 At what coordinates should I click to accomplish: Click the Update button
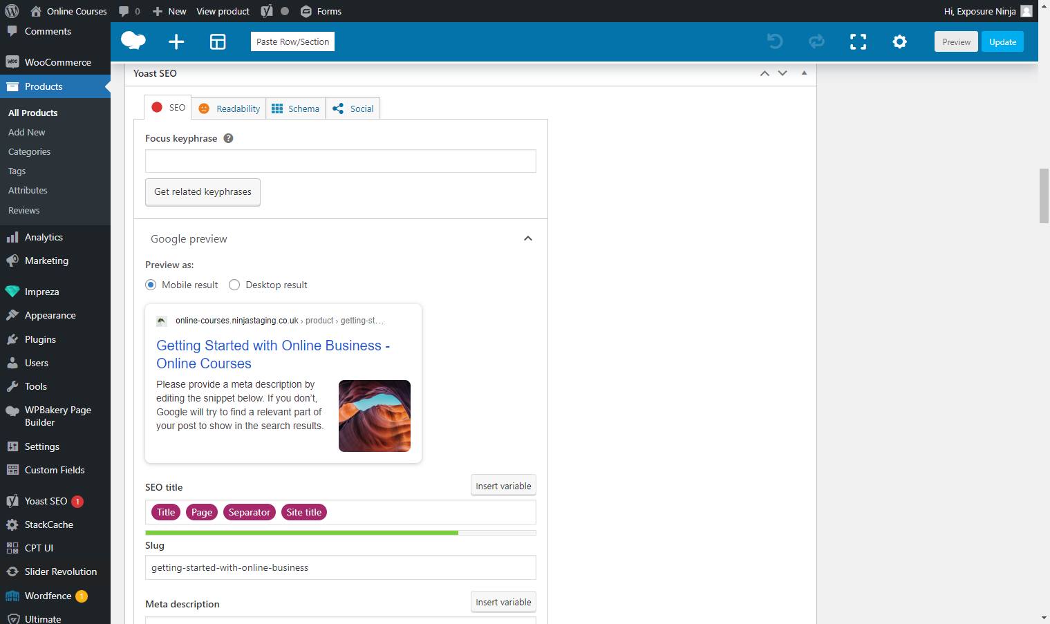pos(1002,41)
